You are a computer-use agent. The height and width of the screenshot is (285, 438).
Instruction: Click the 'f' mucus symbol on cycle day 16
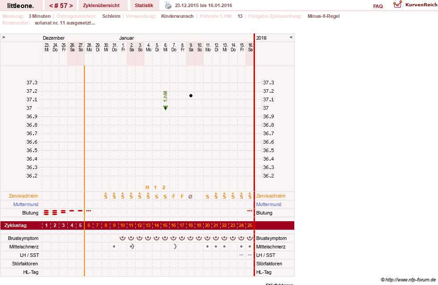[x=173, y=197]
